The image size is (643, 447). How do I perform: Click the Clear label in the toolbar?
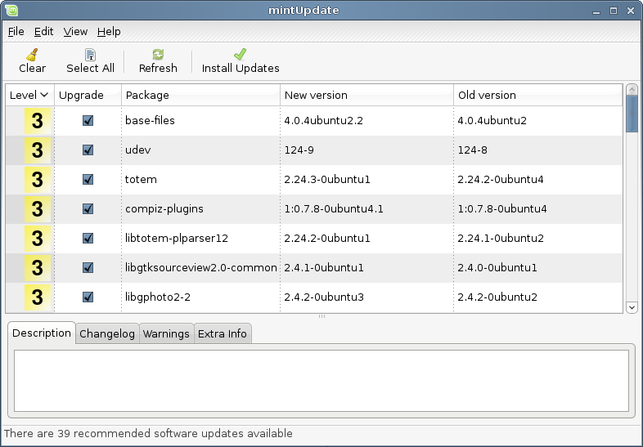[33, 68]
